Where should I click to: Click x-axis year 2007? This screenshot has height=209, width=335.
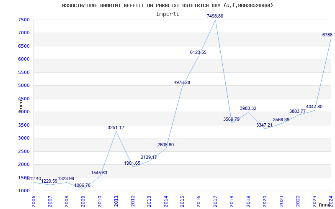click(x=50, y=201)
